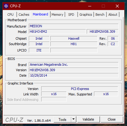Click the BIOS date 10/29/2014 field
The width and height of the screenshot is (127, 126).
click(73, 75)
